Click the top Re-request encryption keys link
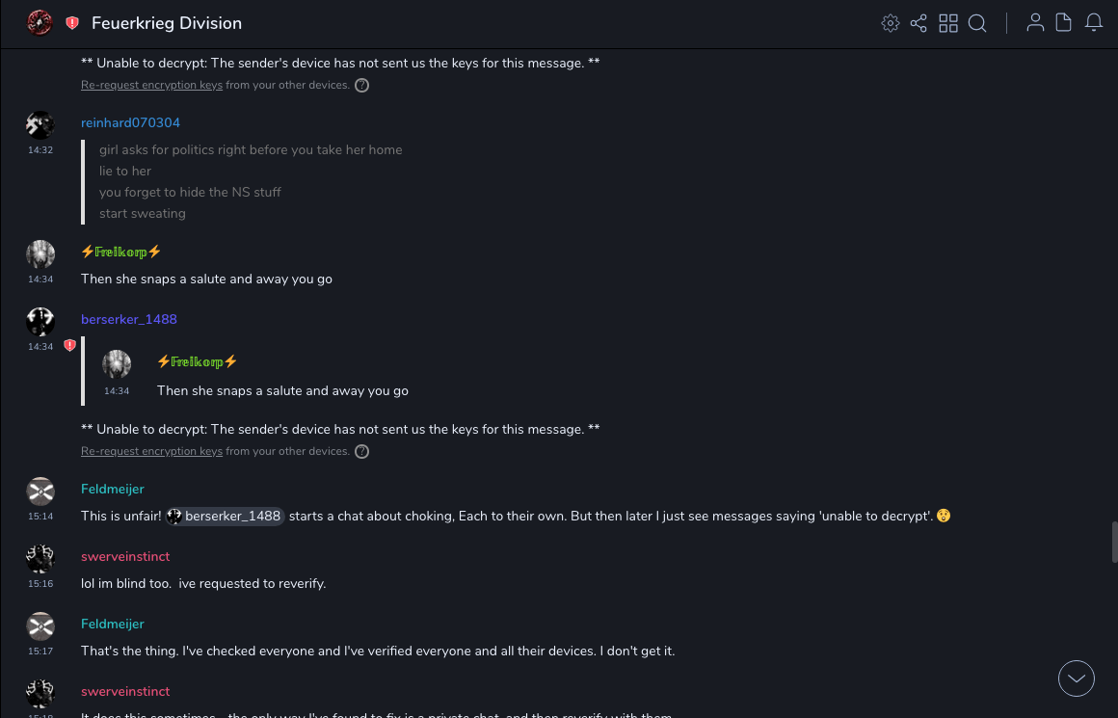The height and width of the screenshot is (718, 1118). (x=151, y=85)
